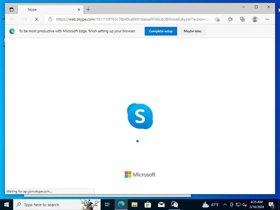Add this page to favorites
The image size is (280, 210).
point(217,19)
